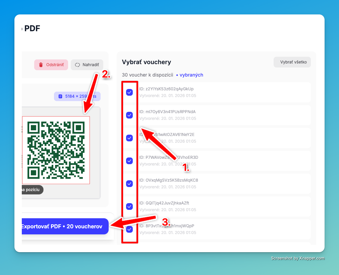Click 30 voucher k dispozícii text
The height and width of the screenshot is (275, 339).
(x=148, y=75)
